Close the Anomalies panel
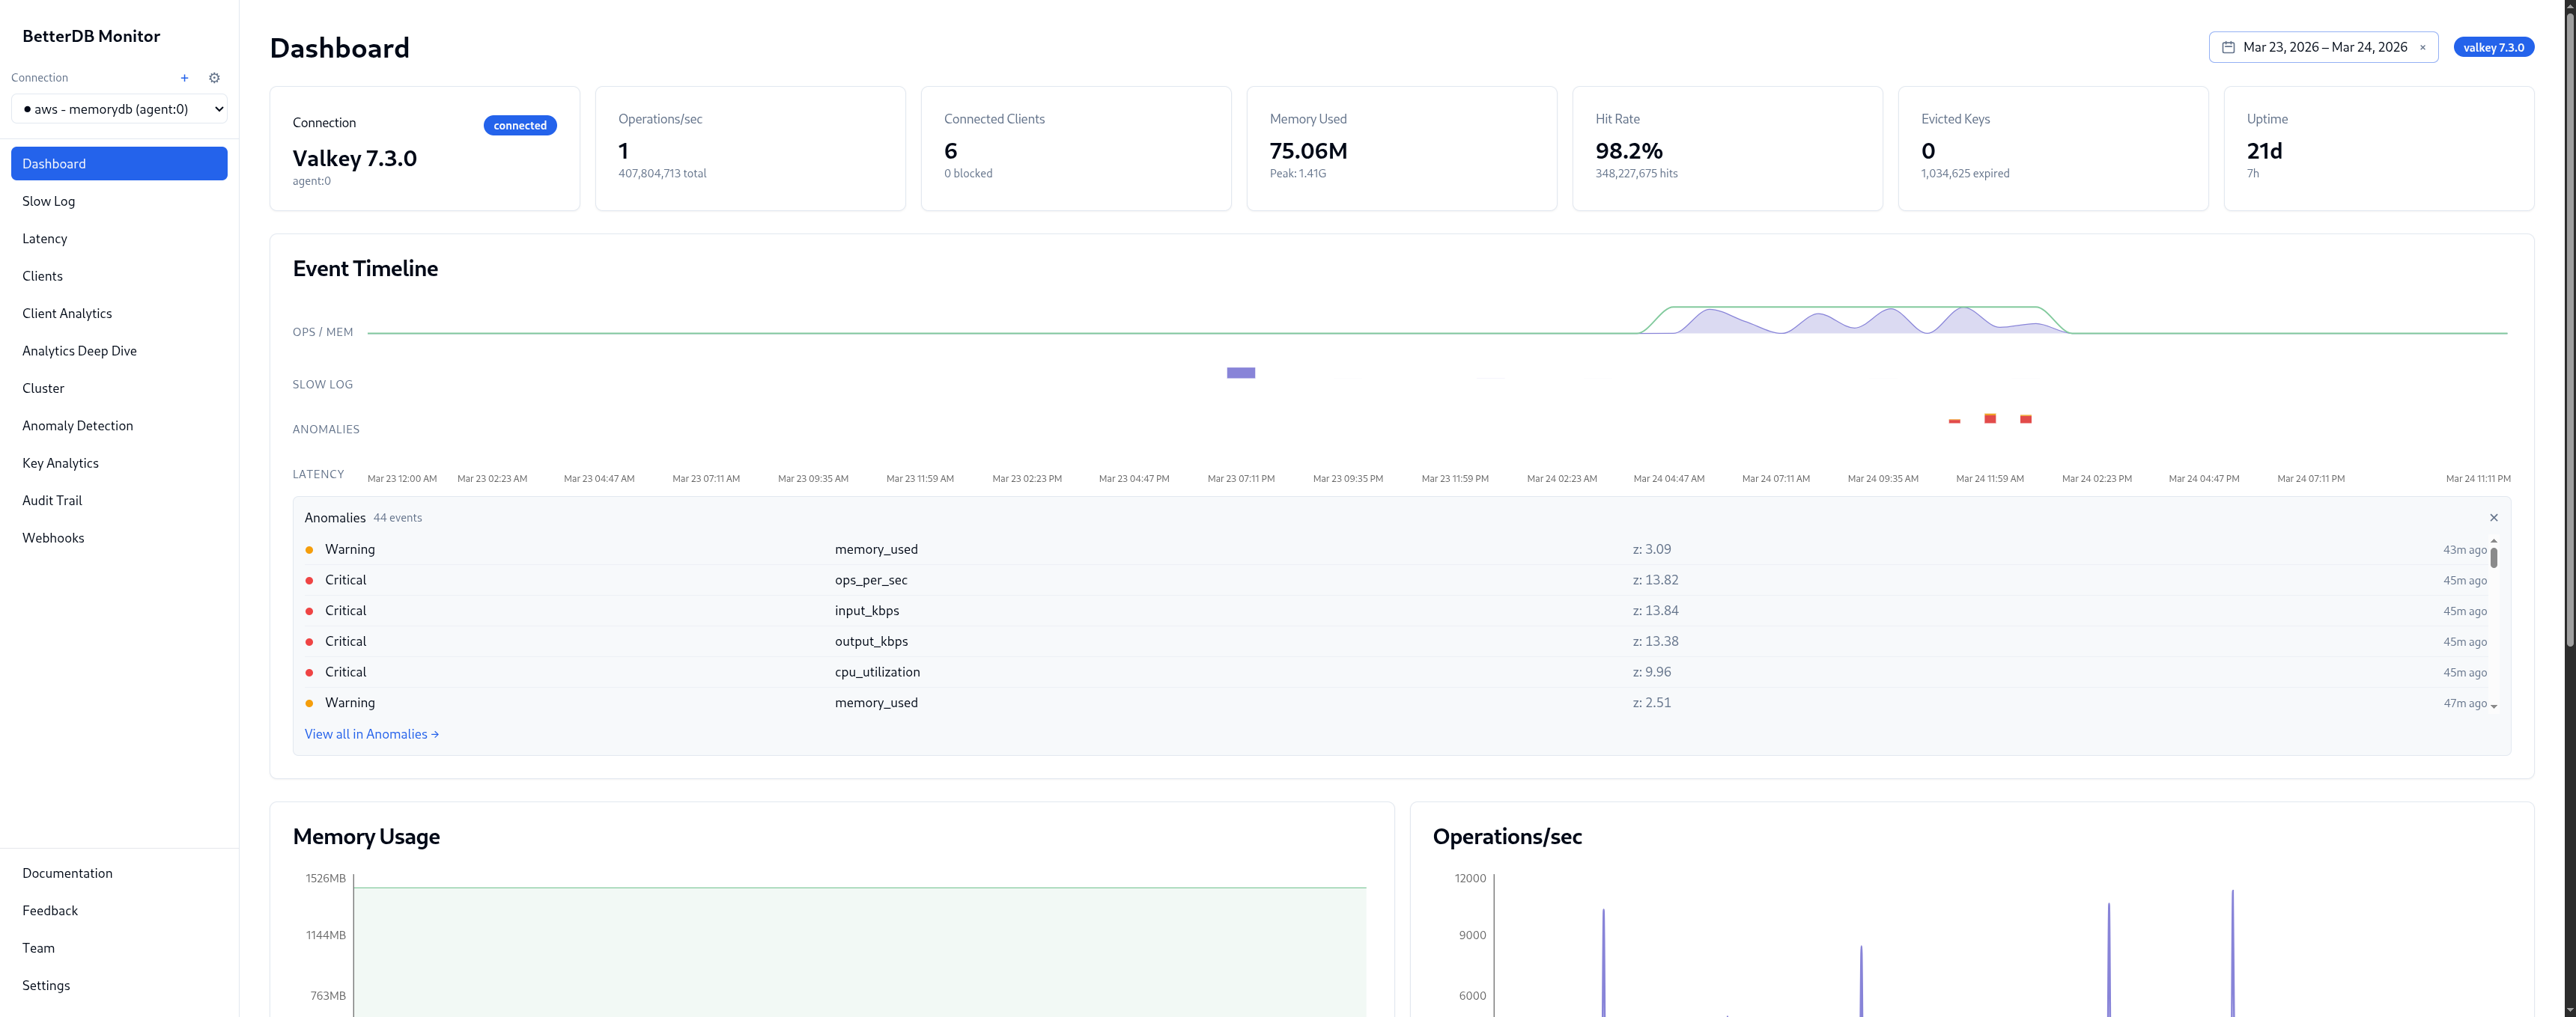The width and height of the screenshot is (2576, 1017). pos(2494,518)
